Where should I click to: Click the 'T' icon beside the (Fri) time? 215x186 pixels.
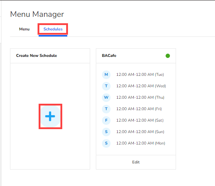[106, 109]
